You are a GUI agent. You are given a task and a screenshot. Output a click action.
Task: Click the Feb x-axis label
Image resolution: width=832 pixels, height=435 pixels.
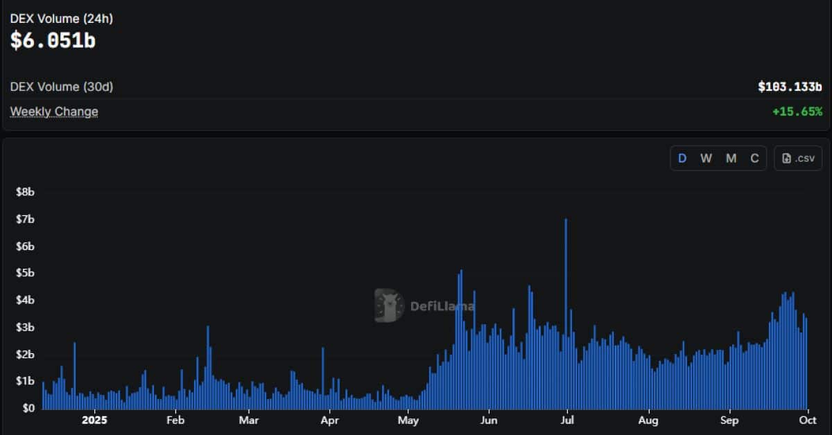tap(175, 420)
